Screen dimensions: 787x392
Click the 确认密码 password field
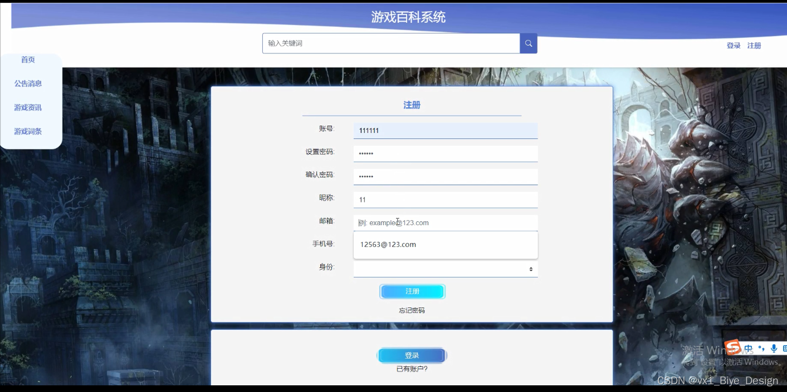[x=446, y=177]
